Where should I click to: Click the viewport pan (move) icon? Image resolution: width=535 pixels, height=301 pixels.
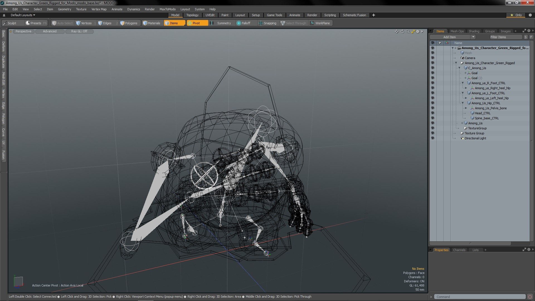point(397,31)
